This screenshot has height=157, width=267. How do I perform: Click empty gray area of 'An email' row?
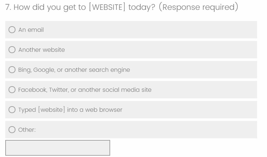164,30
